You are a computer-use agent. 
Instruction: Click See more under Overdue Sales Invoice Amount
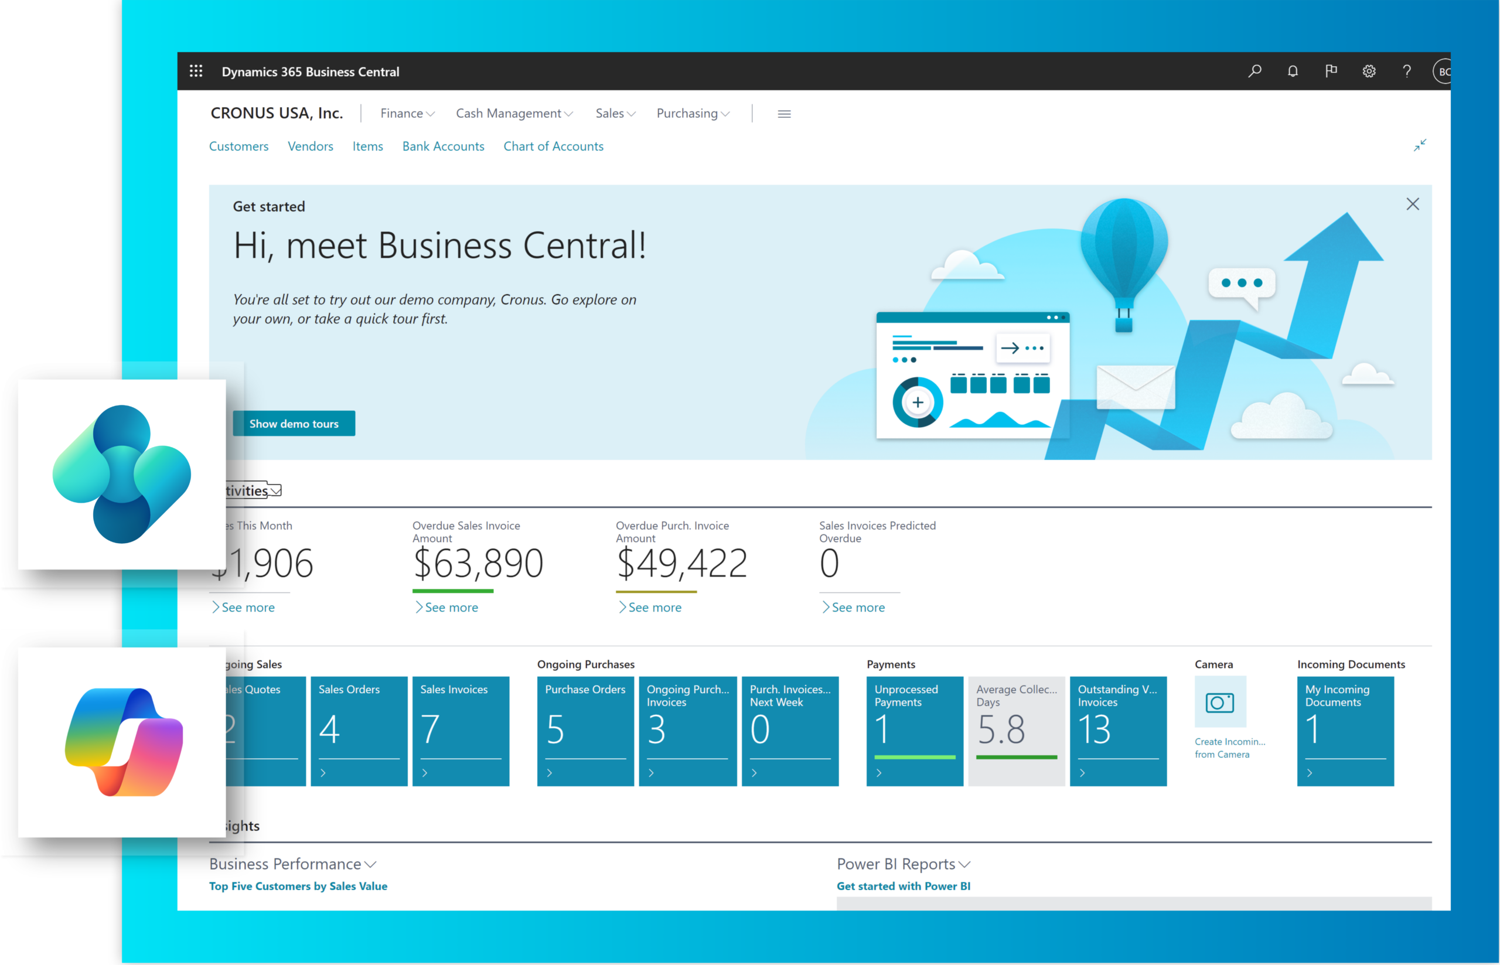[x=446, y=607]
